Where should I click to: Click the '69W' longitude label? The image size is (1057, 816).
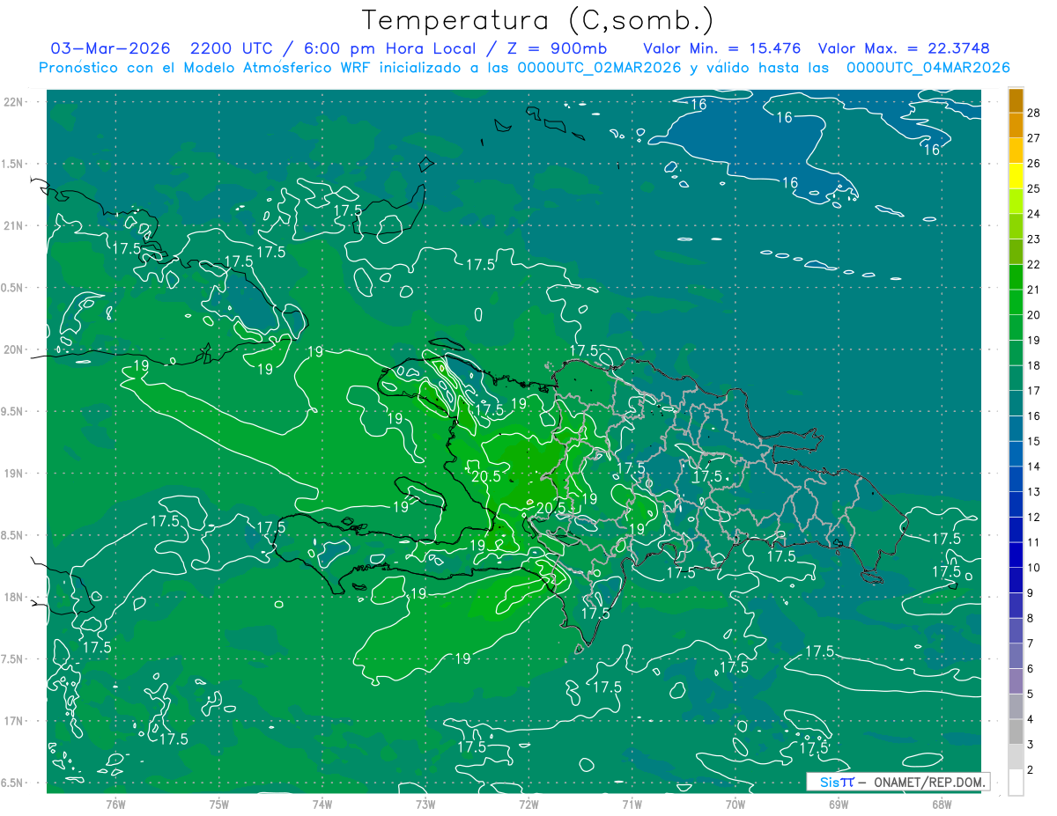pyautogui.click(x=839, y=805)
